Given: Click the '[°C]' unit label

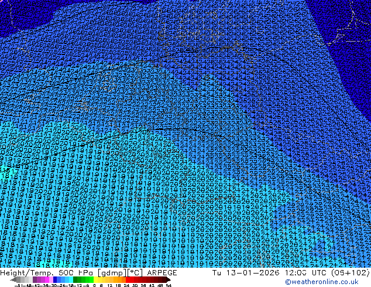Looking at the screenshot, I should pyautogui.click(x=135, y=273).
